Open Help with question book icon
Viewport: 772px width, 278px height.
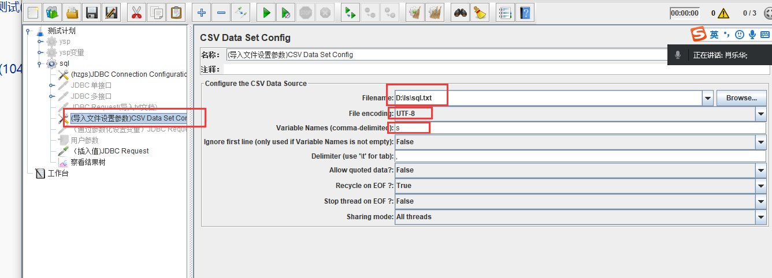click(x=525, y=13)
